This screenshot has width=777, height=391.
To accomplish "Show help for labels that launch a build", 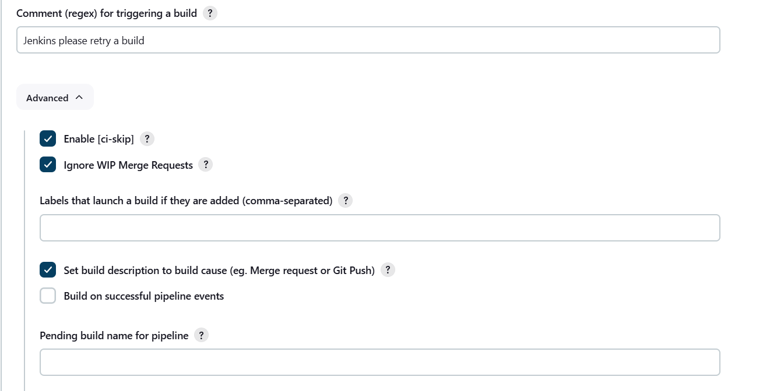I will click(x=345, y=201).
